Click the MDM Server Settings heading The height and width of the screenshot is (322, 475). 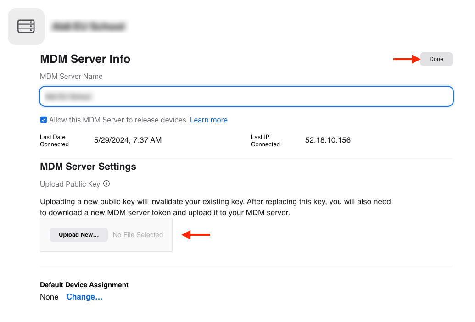pos(88,167)
